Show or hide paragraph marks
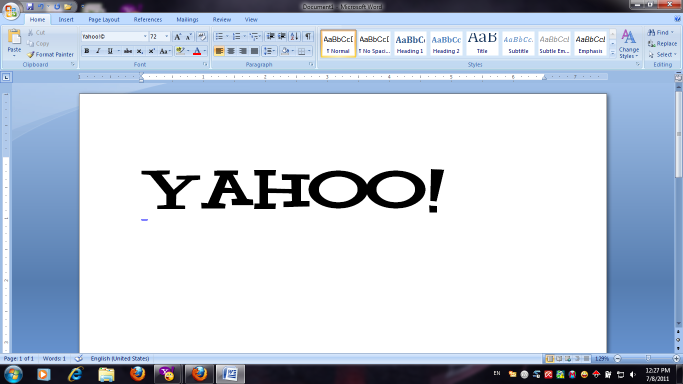The width and height of the screenshot is (683, 384). (x=308, y=36)
